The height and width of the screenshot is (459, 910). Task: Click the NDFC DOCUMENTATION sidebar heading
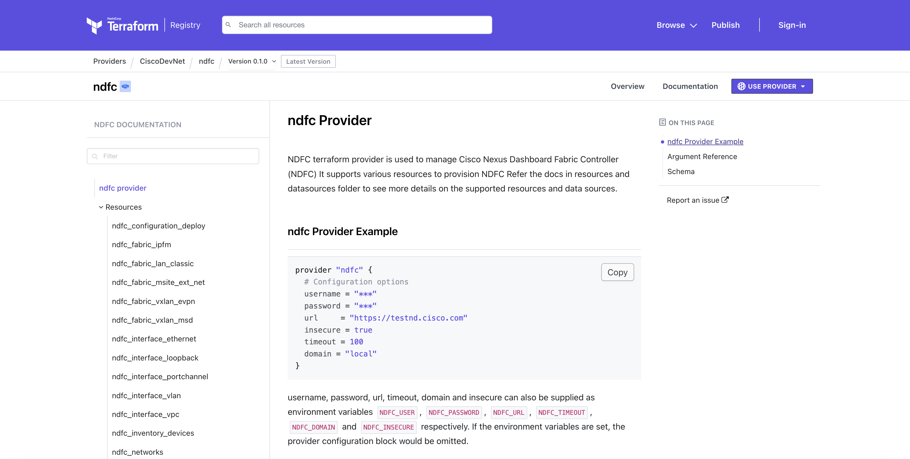[x=137, y=125]
